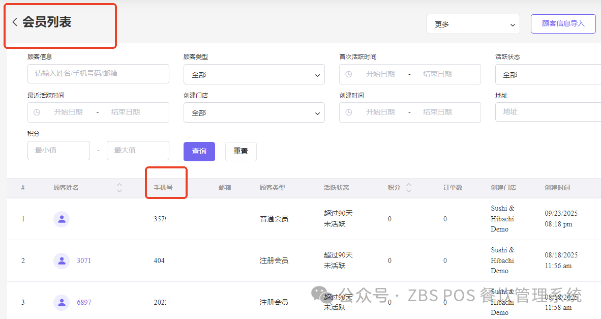Open customer link 6897
The image size is (601, 319).
point(84,303)
